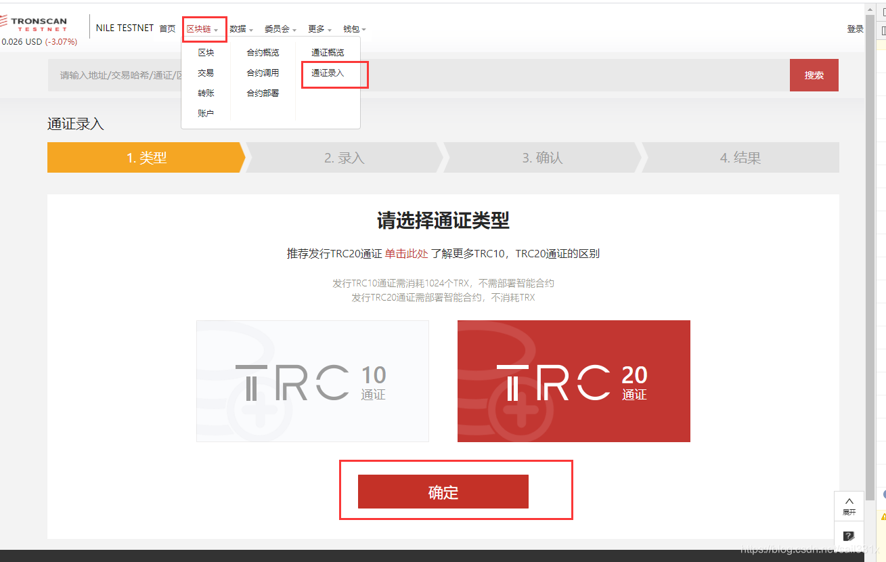Open 合约概览 menu entry
Image resolution: width=886 pixels, height=562 pixels.
click(263, 53)
